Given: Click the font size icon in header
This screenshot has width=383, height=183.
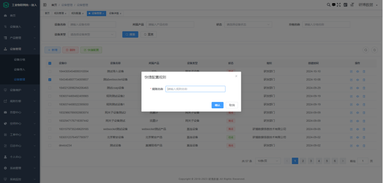Looking at the screenshot, I should coord(352,5).
